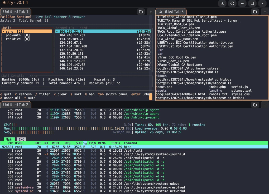
Task: Click the banned IP 146.190.23.69 row
Action: pyautogui.click(x=71, y=68)
